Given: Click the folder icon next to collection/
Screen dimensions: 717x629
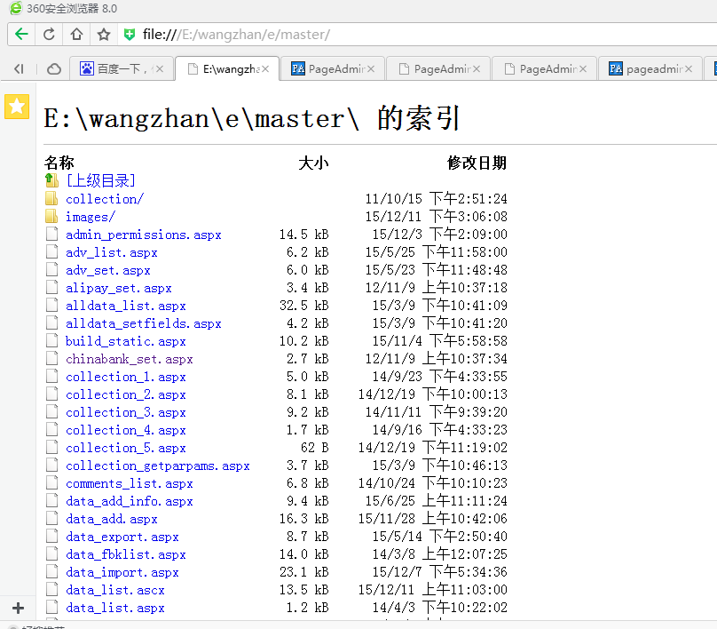Looking at the screenshot, I should click(x=51, y=199).
